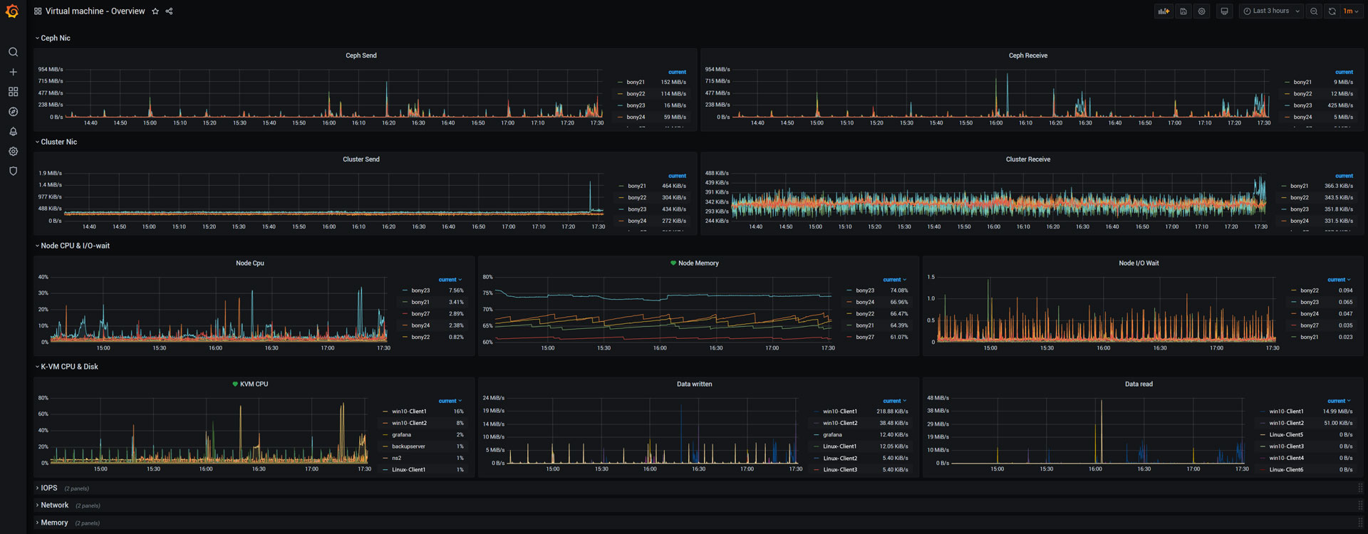This screenshot has height=534, width=1368.
Task: Zoom out the time range
Action: tap(1314, 11)
